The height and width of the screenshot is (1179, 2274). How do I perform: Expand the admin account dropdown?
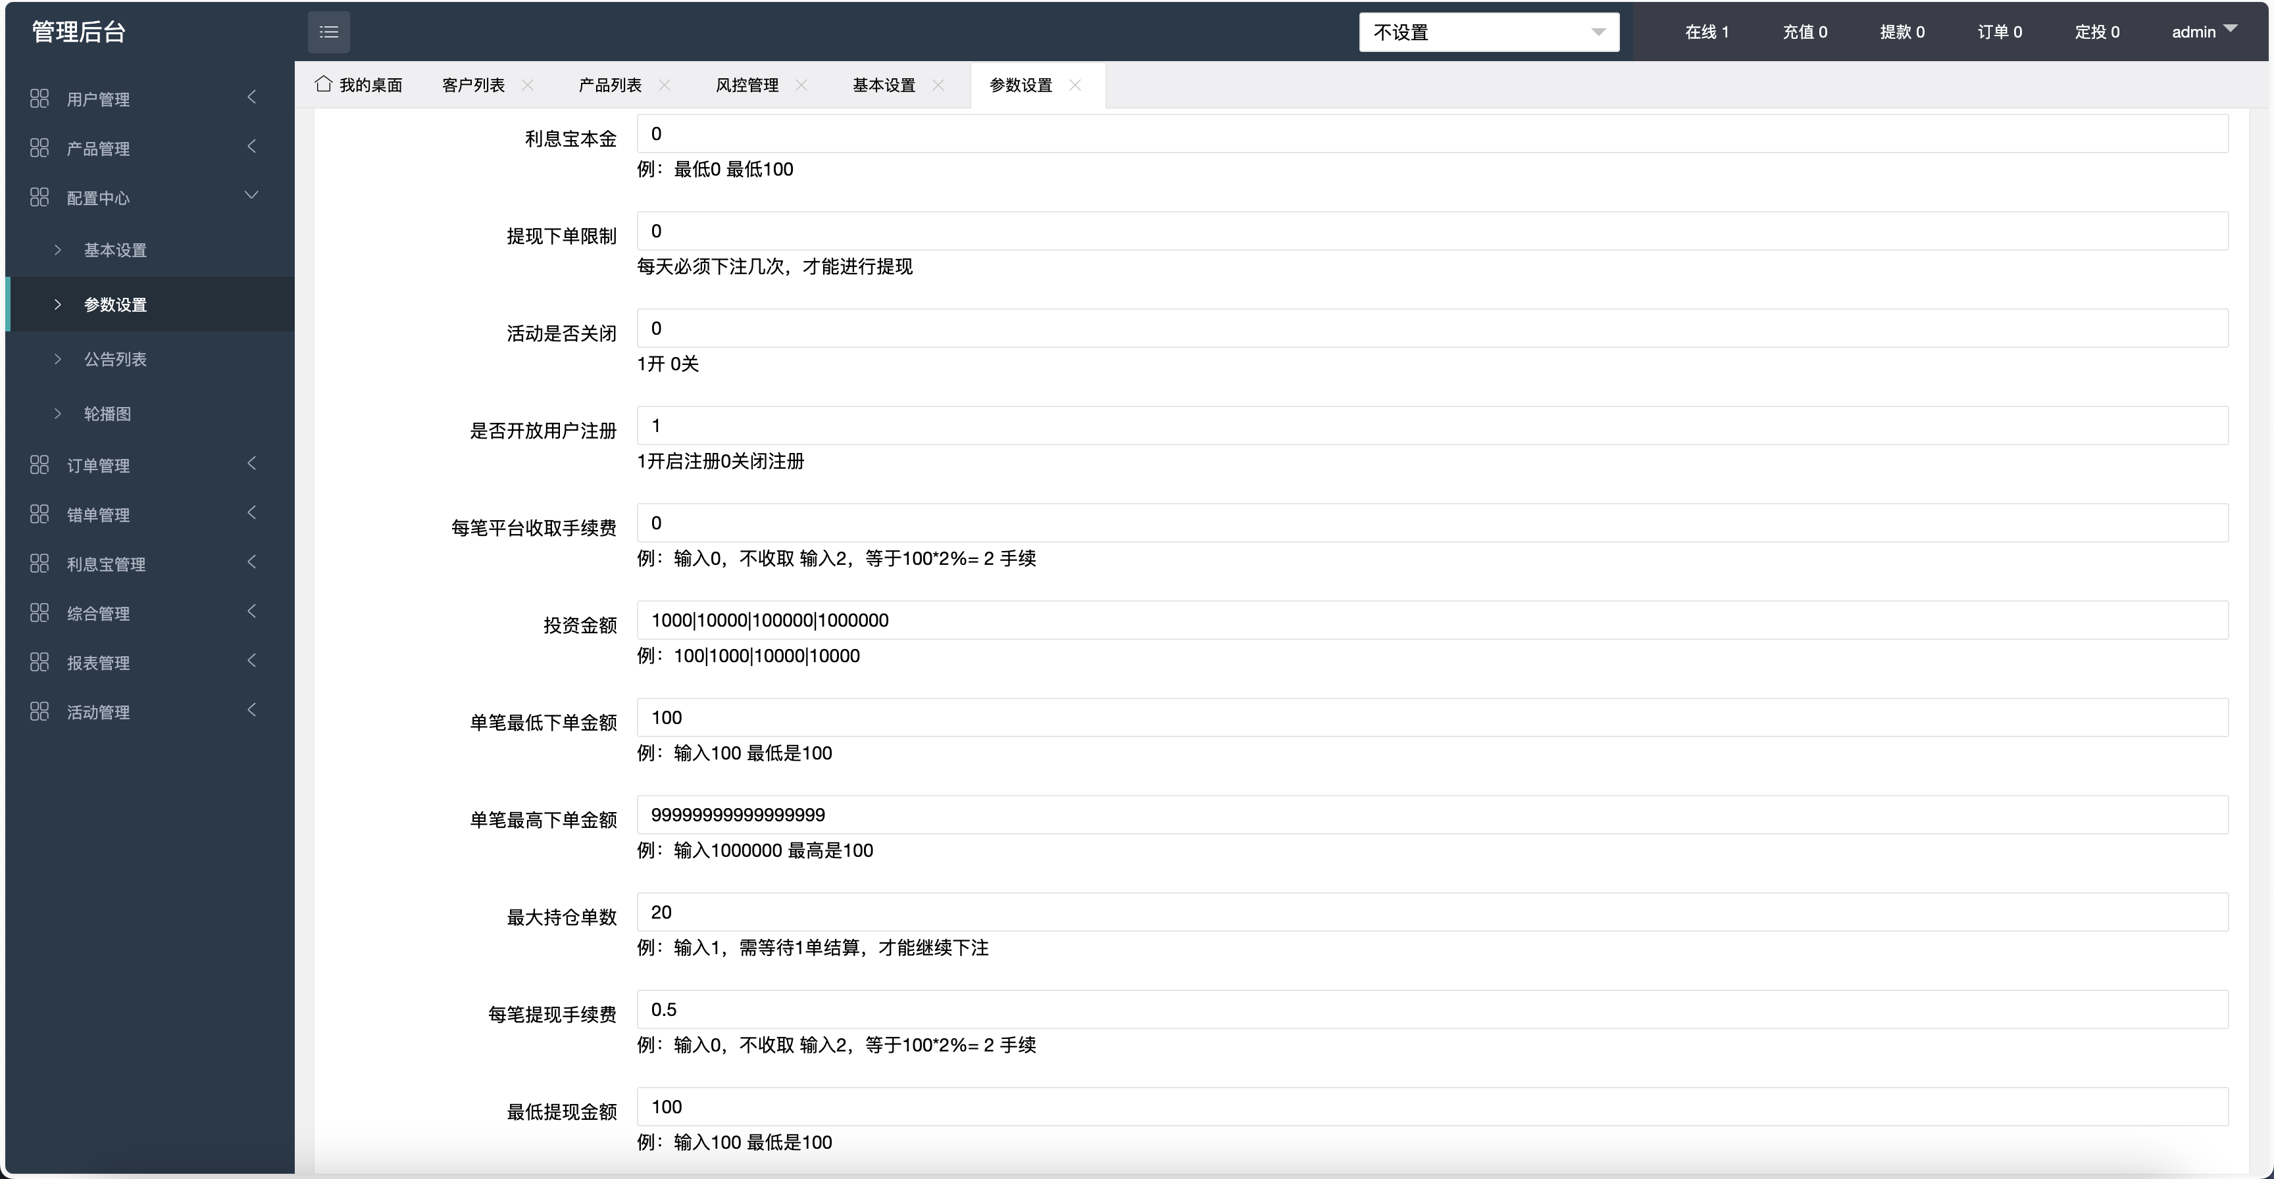coord(2204,32)
